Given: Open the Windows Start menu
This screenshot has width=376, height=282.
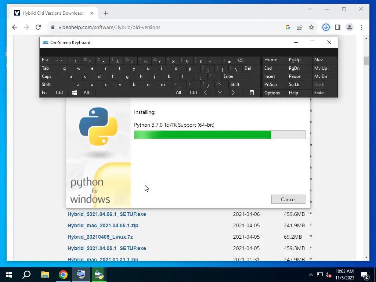Looking at the screenshot, I should [x=9, y=275].
